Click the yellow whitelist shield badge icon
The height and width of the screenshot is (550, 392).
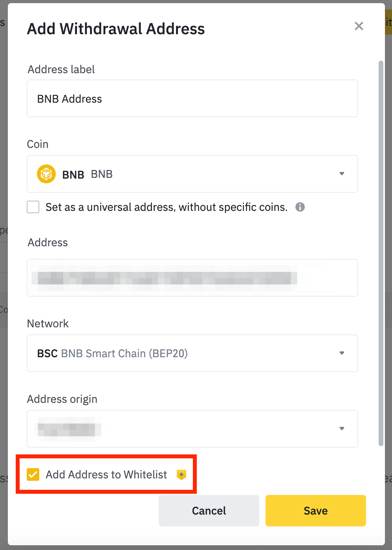tap(181, 475)
